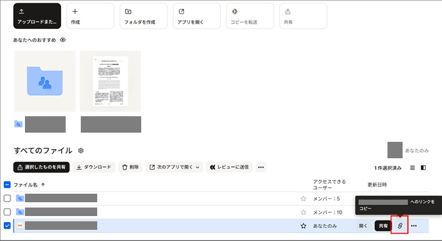Open the suggested PDF document thumbnail
This screenshot has width=442, height=241.
coord(110,81)
